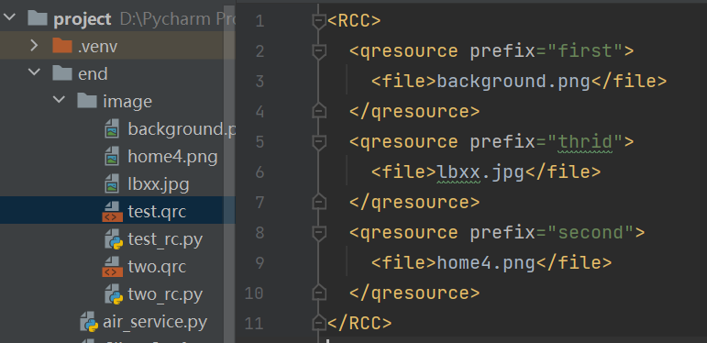The image size is (707, 343).
Task: Fold the closing qresource marker at line 7
Action: point(319,202)
